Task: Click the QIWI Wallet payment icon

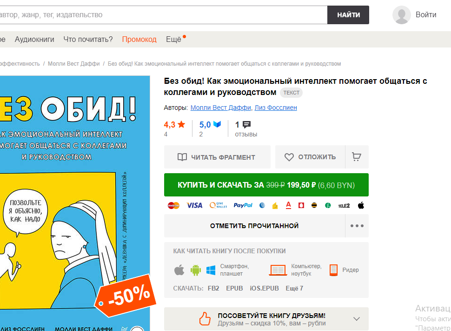Action: tap(219, 205)
